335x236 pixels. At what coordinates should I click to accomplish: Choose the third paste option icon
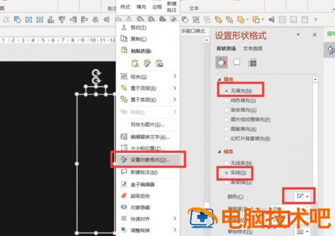[160, 63]
